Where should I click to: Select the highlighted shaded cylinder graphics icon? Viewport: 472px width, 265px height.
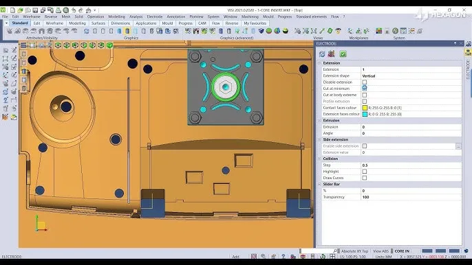[127, 31]
